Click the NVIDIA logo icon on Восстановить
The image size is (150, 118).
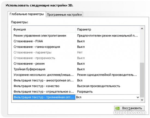coord(117,108)
